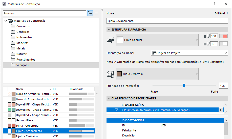The width and height of the screenshot is (232, 139).
Task: Click the Fabricante property row
Action: [x=165, y=130]
